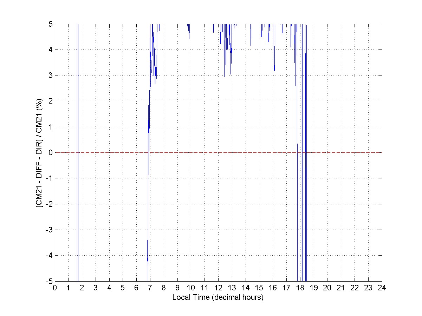Click y-axis tick label -5

coord(50,281)
